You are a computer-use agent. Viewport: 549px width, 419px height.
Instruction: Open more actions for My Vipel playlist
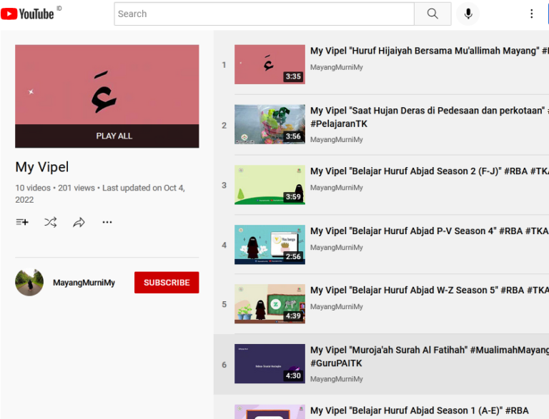[x=107, y=222]
